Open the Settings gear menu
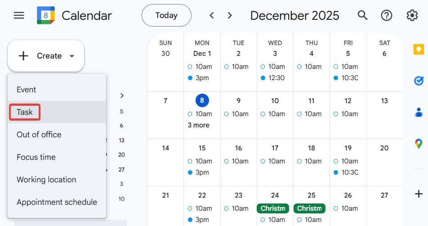Image resolution: width=428 pixels, height=226 pixels. pos(412,16)
